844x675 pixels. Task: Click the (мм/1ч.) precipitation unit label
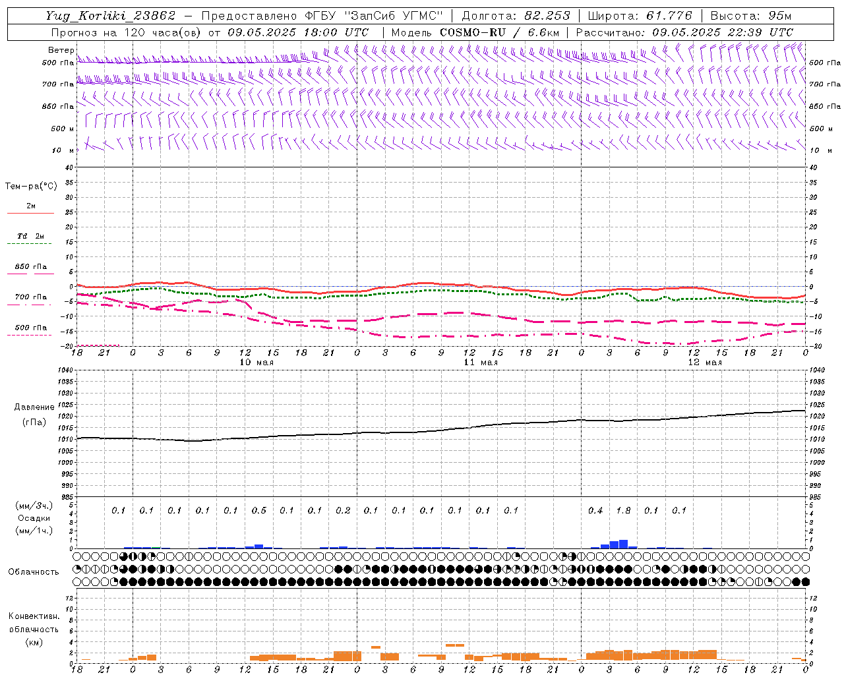tap(33, 531)
